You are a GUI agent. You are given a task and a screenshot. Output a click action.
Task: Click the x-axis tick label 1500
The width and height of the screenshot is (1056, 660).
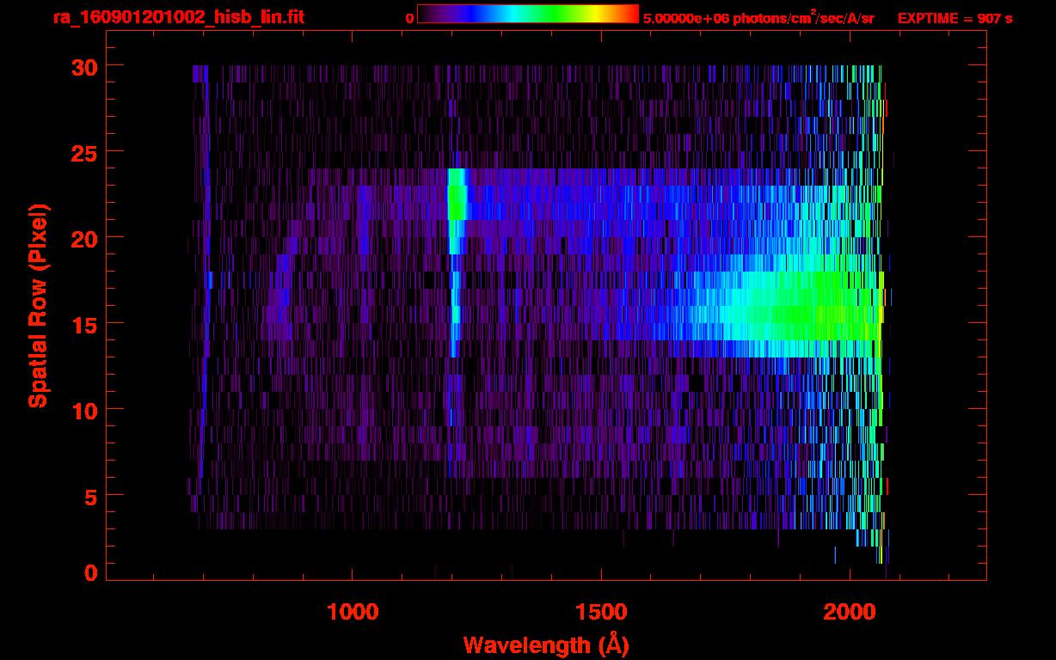601,612
